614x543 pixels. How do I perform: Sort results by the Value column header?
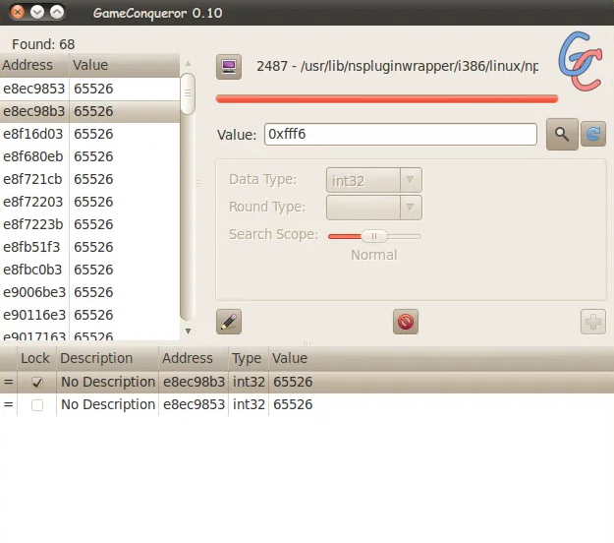click(x=125, y=65)
